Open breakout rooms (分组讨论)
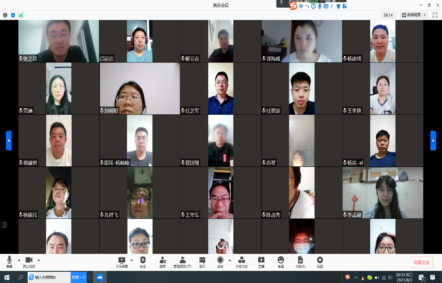Image resolution: width=442 pixels, height=283 pixels. [241, 261]
